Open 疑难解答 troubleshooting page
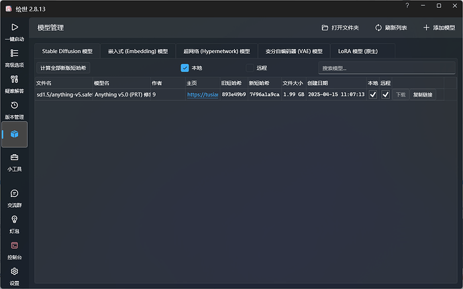The height and width of the screenshot is (289, 463). [15, 84]
